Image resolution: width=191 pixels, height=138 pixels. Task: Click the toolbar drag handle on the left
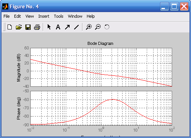click(4, 27)
